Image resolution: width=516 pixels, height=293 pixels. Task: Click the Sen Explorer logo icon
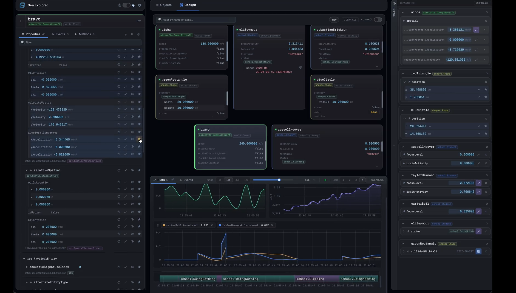(x=22, y=5)
